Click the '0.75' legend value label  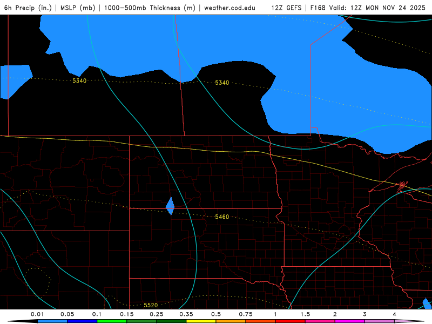click(x=246, y=314)
